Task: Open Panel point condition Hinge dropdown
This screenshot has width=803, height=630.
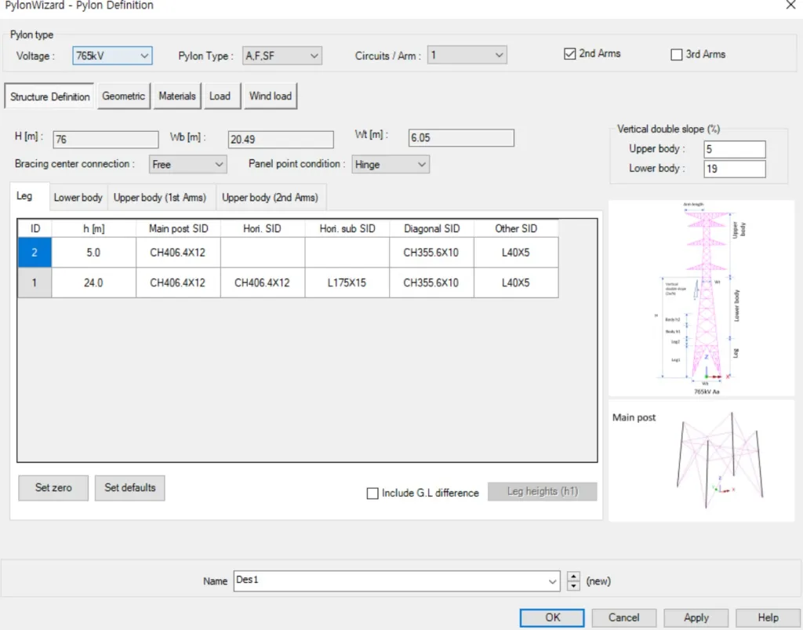Action: pyautogui.click(x=390, y=165)
